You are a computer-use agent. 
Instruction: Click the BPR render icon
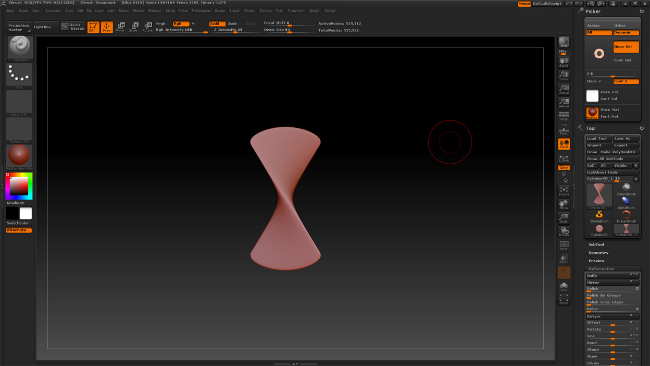click(564, 43)
